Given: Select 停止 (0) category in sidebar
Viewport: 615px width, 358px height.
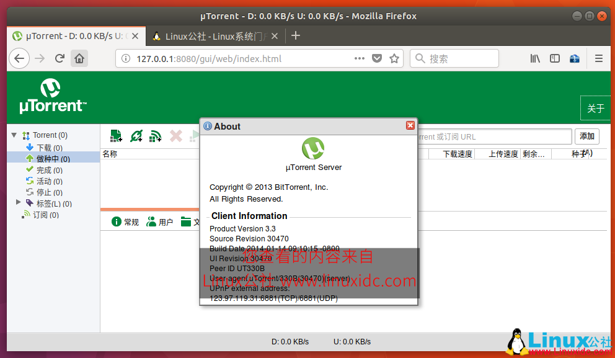Looking at the screenshot, I should coord(50,192).
